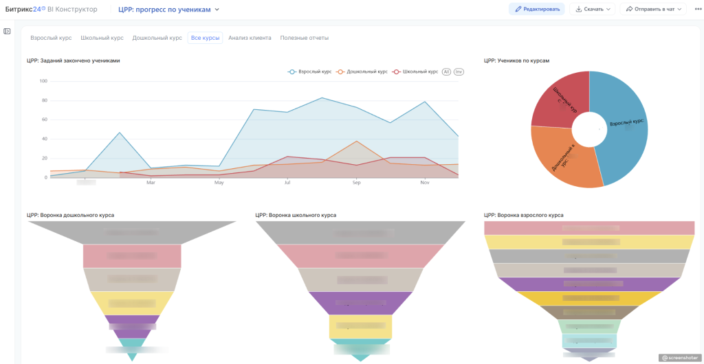Switch to the Взрослый курс tab
Image resolution: width=704 pixels, height=364 pixels.
pyautogui.click(x=51, y=38)
